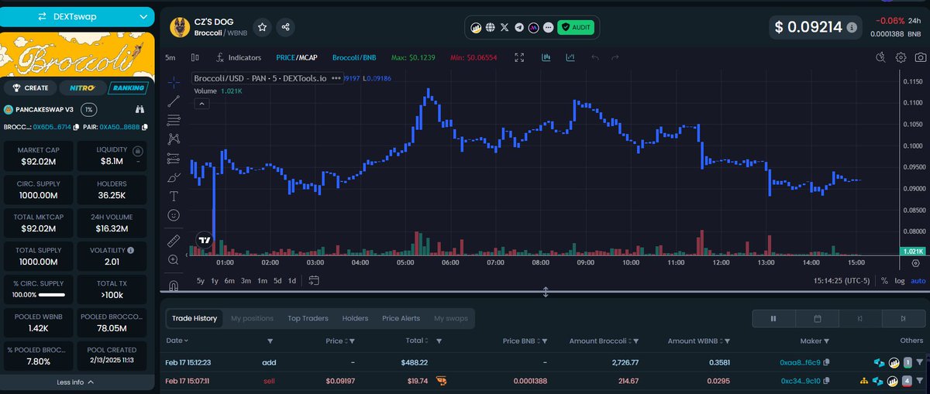
Task: Set chart range to 6m
Action: [x=229, y=280]
